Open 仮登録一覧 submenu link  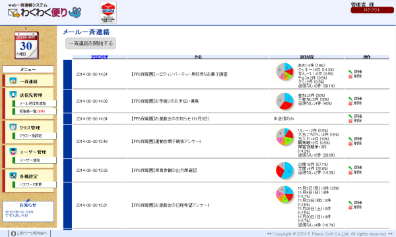(x=32, y=111)
